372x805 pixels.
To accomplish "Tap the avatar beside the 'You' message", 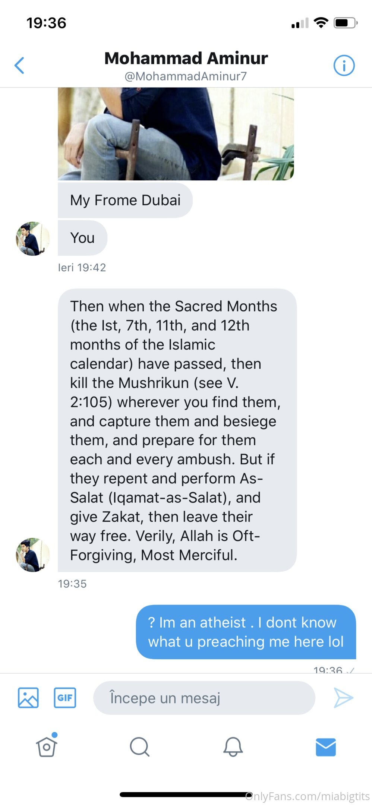I will (x=33, y=239).
